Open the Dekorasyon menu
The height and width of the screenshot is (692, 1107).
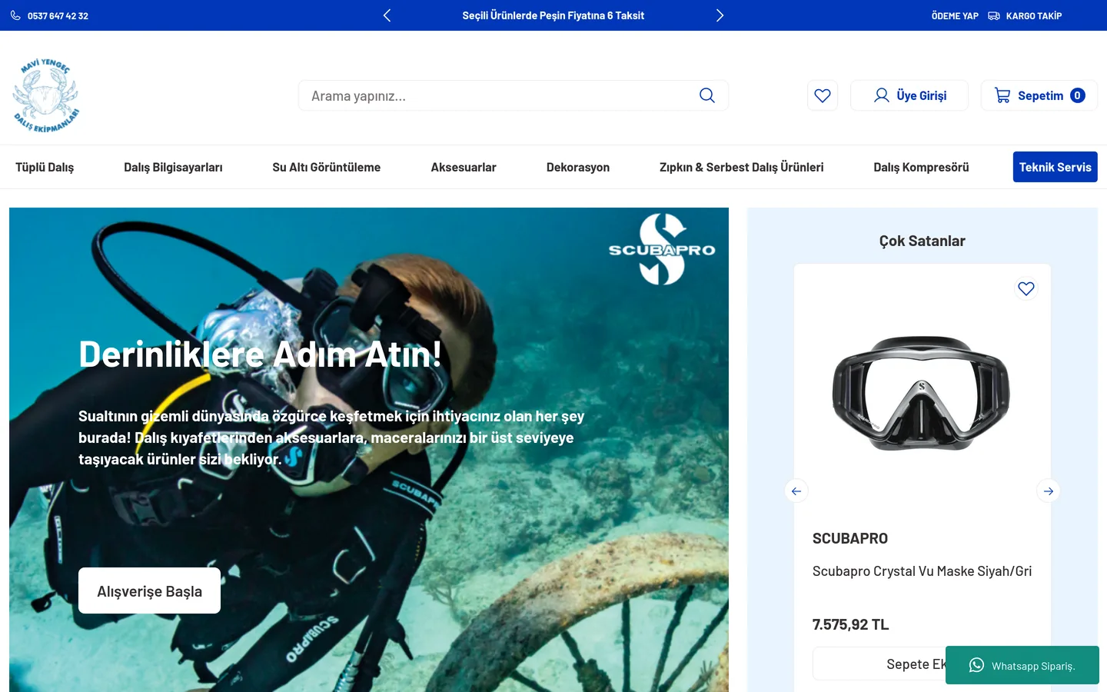pos(578,167)
